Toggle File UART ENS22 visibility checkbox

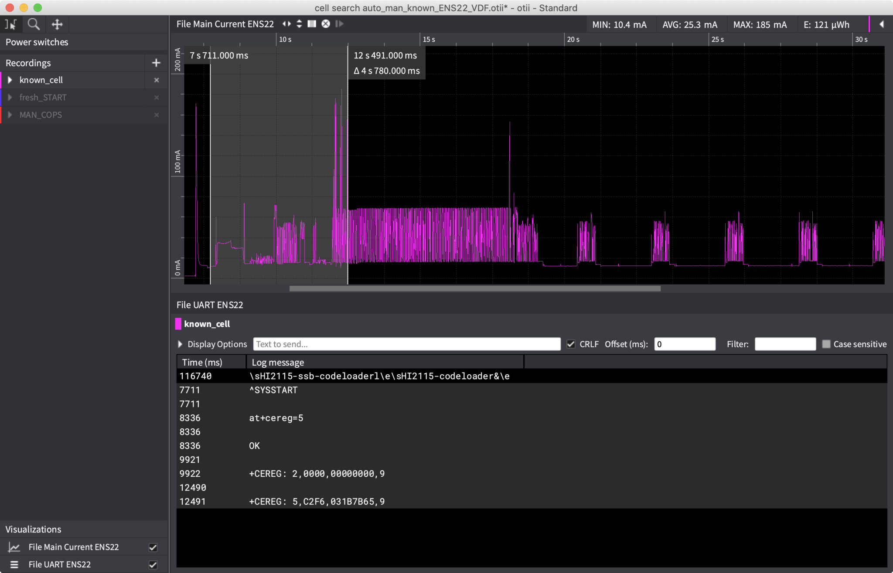pos(153,565)
